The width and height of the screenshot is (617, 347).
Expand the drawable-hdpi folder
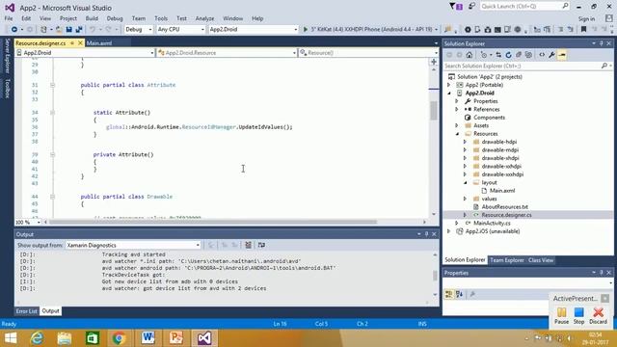pyautogui.click(x=465, y=142)
